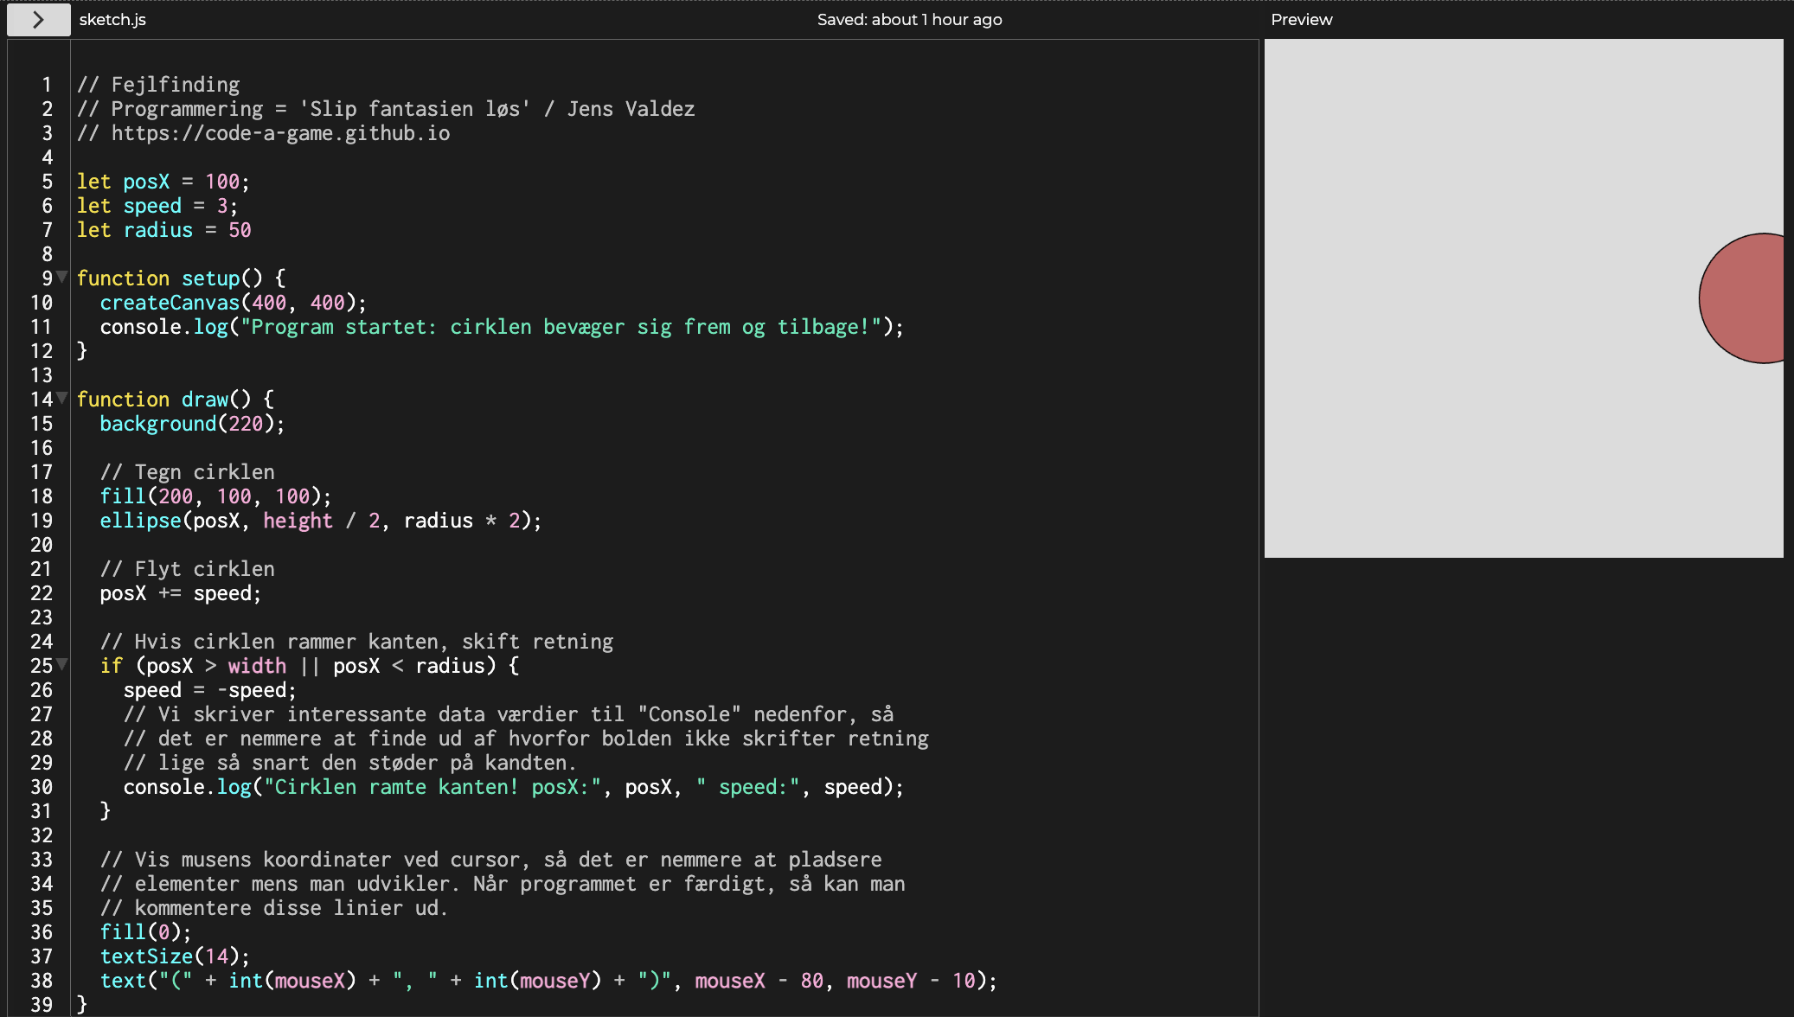1794x1017 pixels.
Task: Click the console.log string in setup
Action: 560,327
